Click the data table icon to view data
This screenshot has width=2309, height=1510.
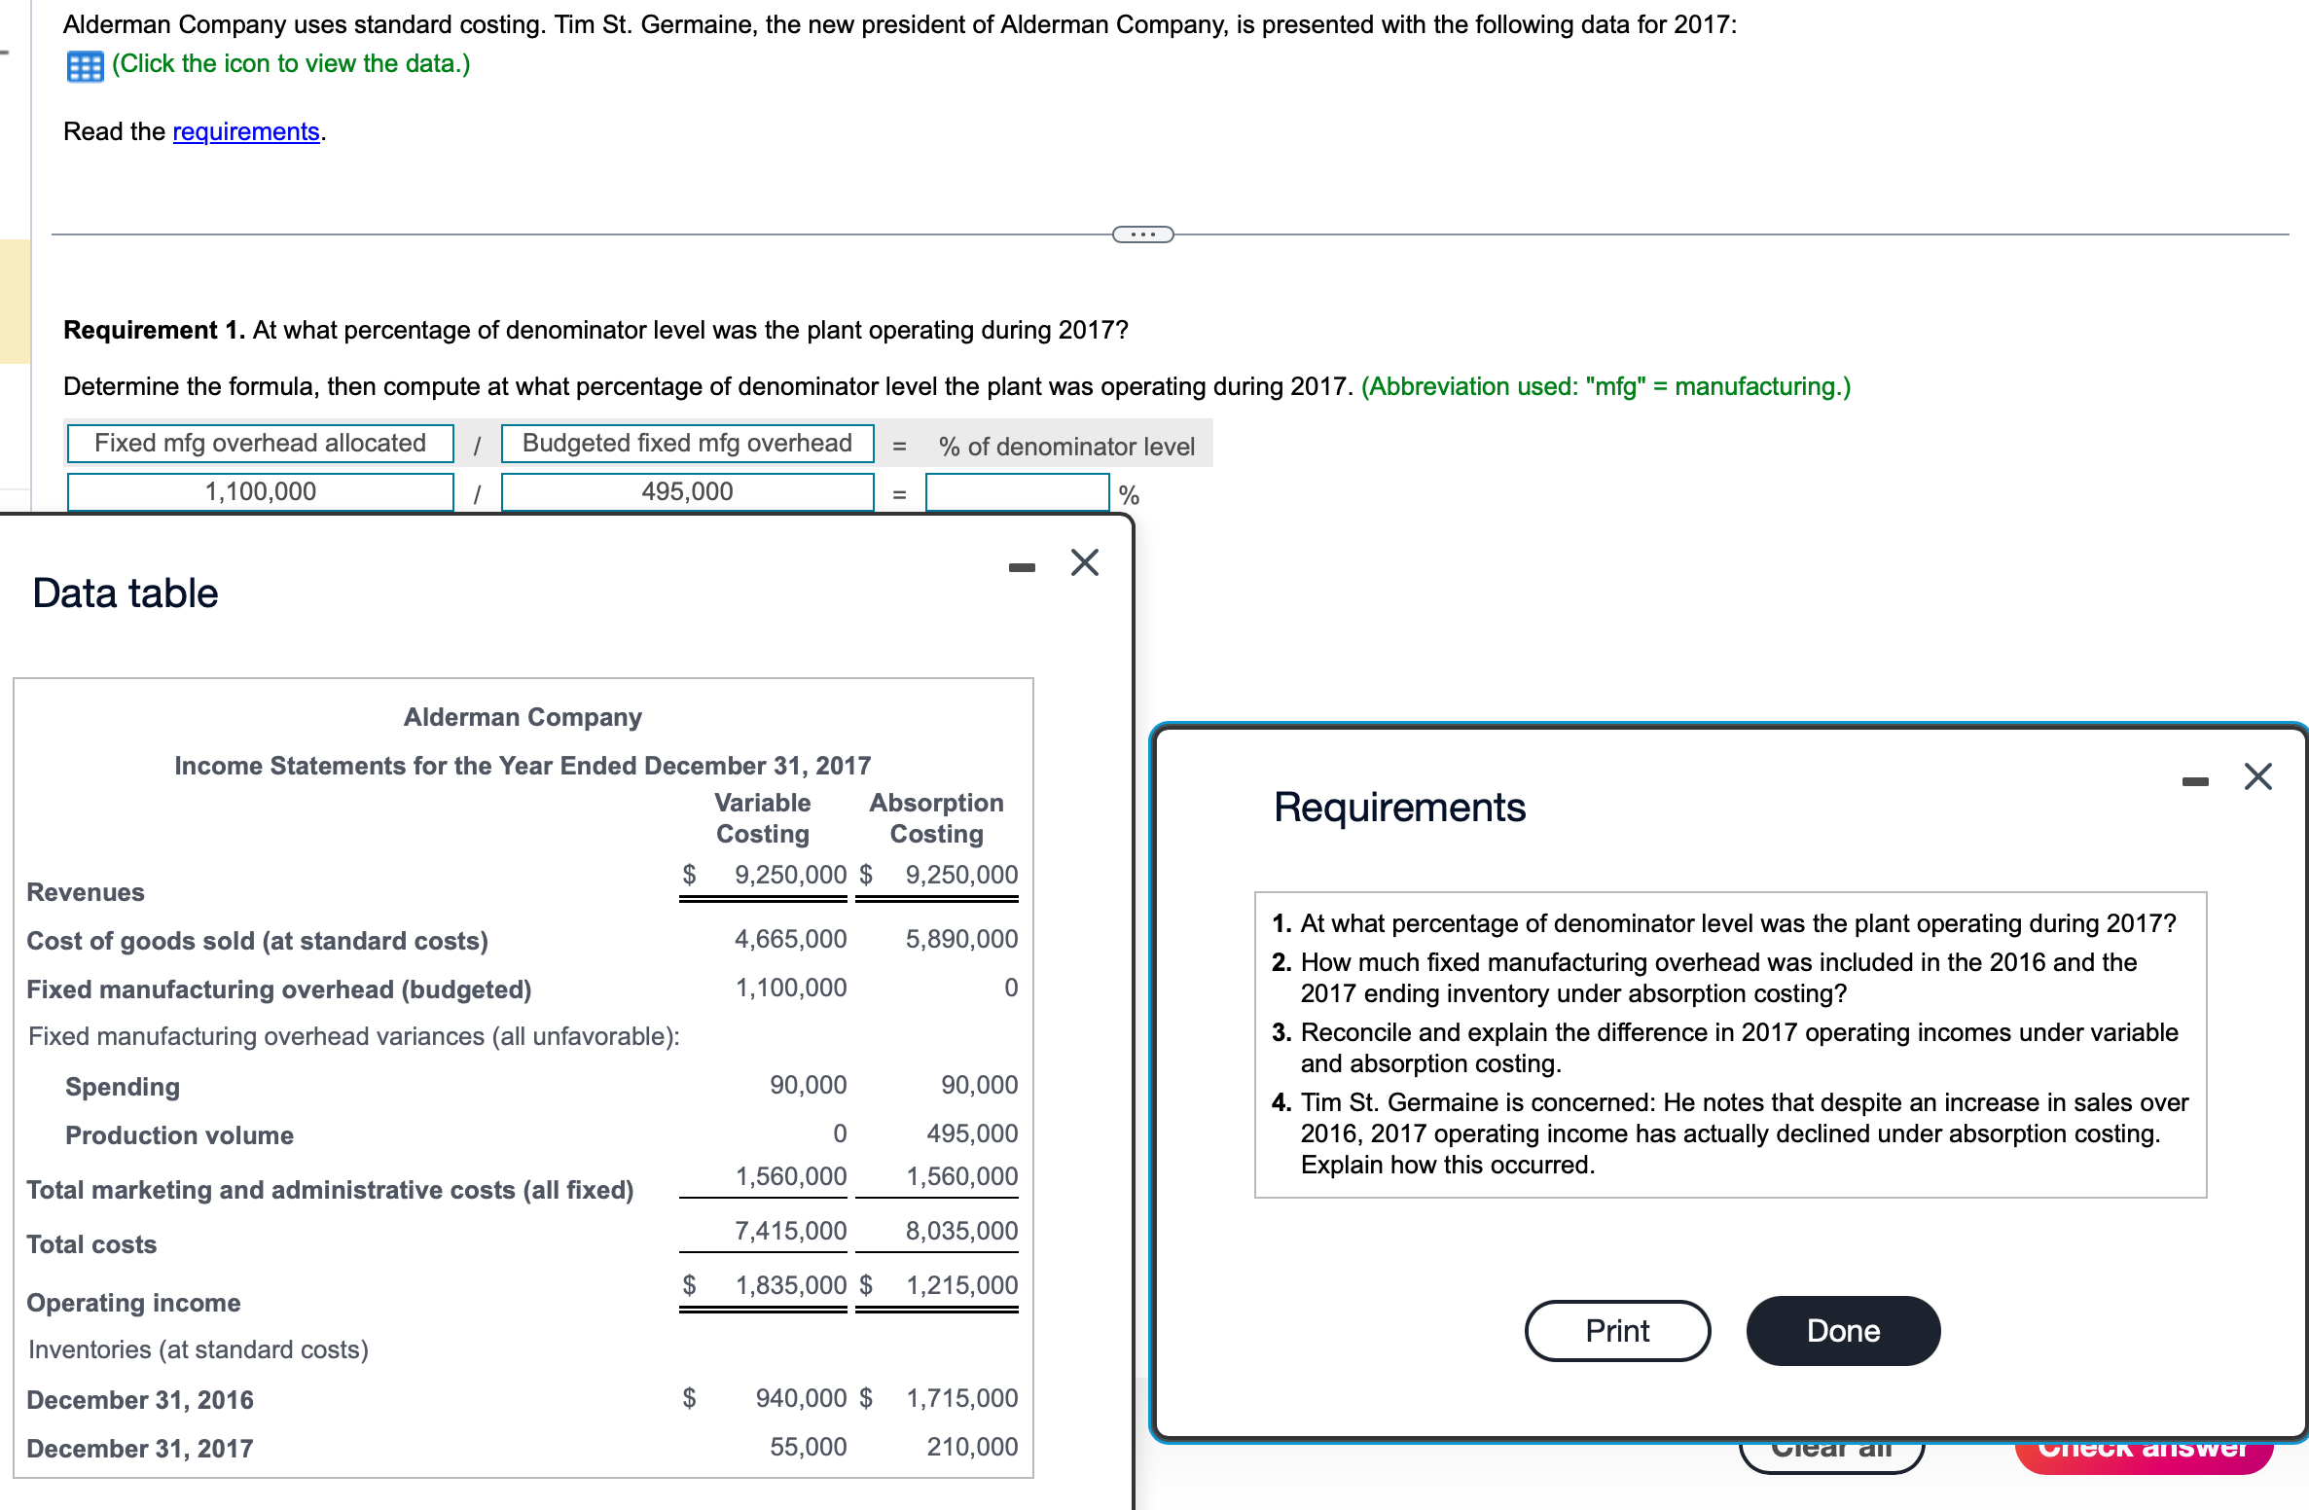[84, 64]
